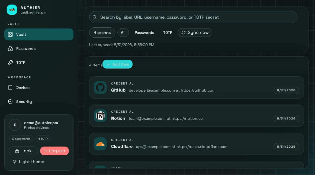This screenshot has width=315, height=175.
Task: Add a new item
Action: (118, 64)
